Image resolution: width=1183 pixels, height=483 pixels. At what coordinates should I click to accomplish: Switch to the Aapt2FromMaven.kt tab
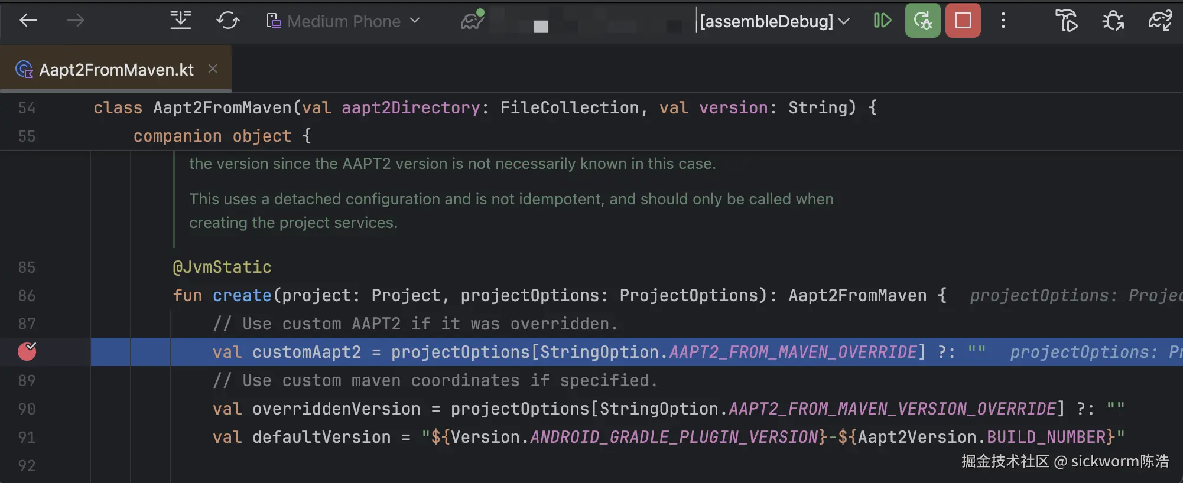[x=116, y=70]
